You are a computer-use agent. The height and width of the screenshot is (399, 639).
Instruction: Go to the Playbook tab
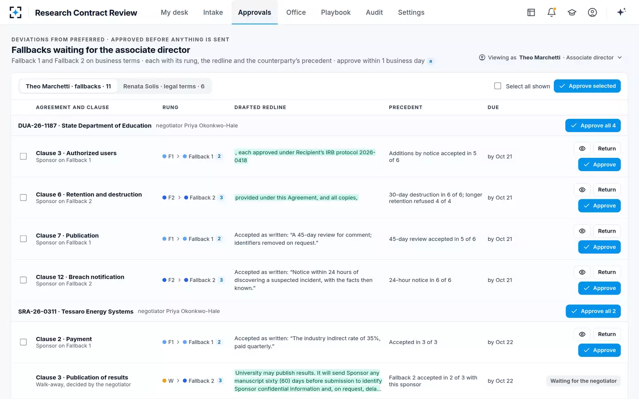pos(336,12)
